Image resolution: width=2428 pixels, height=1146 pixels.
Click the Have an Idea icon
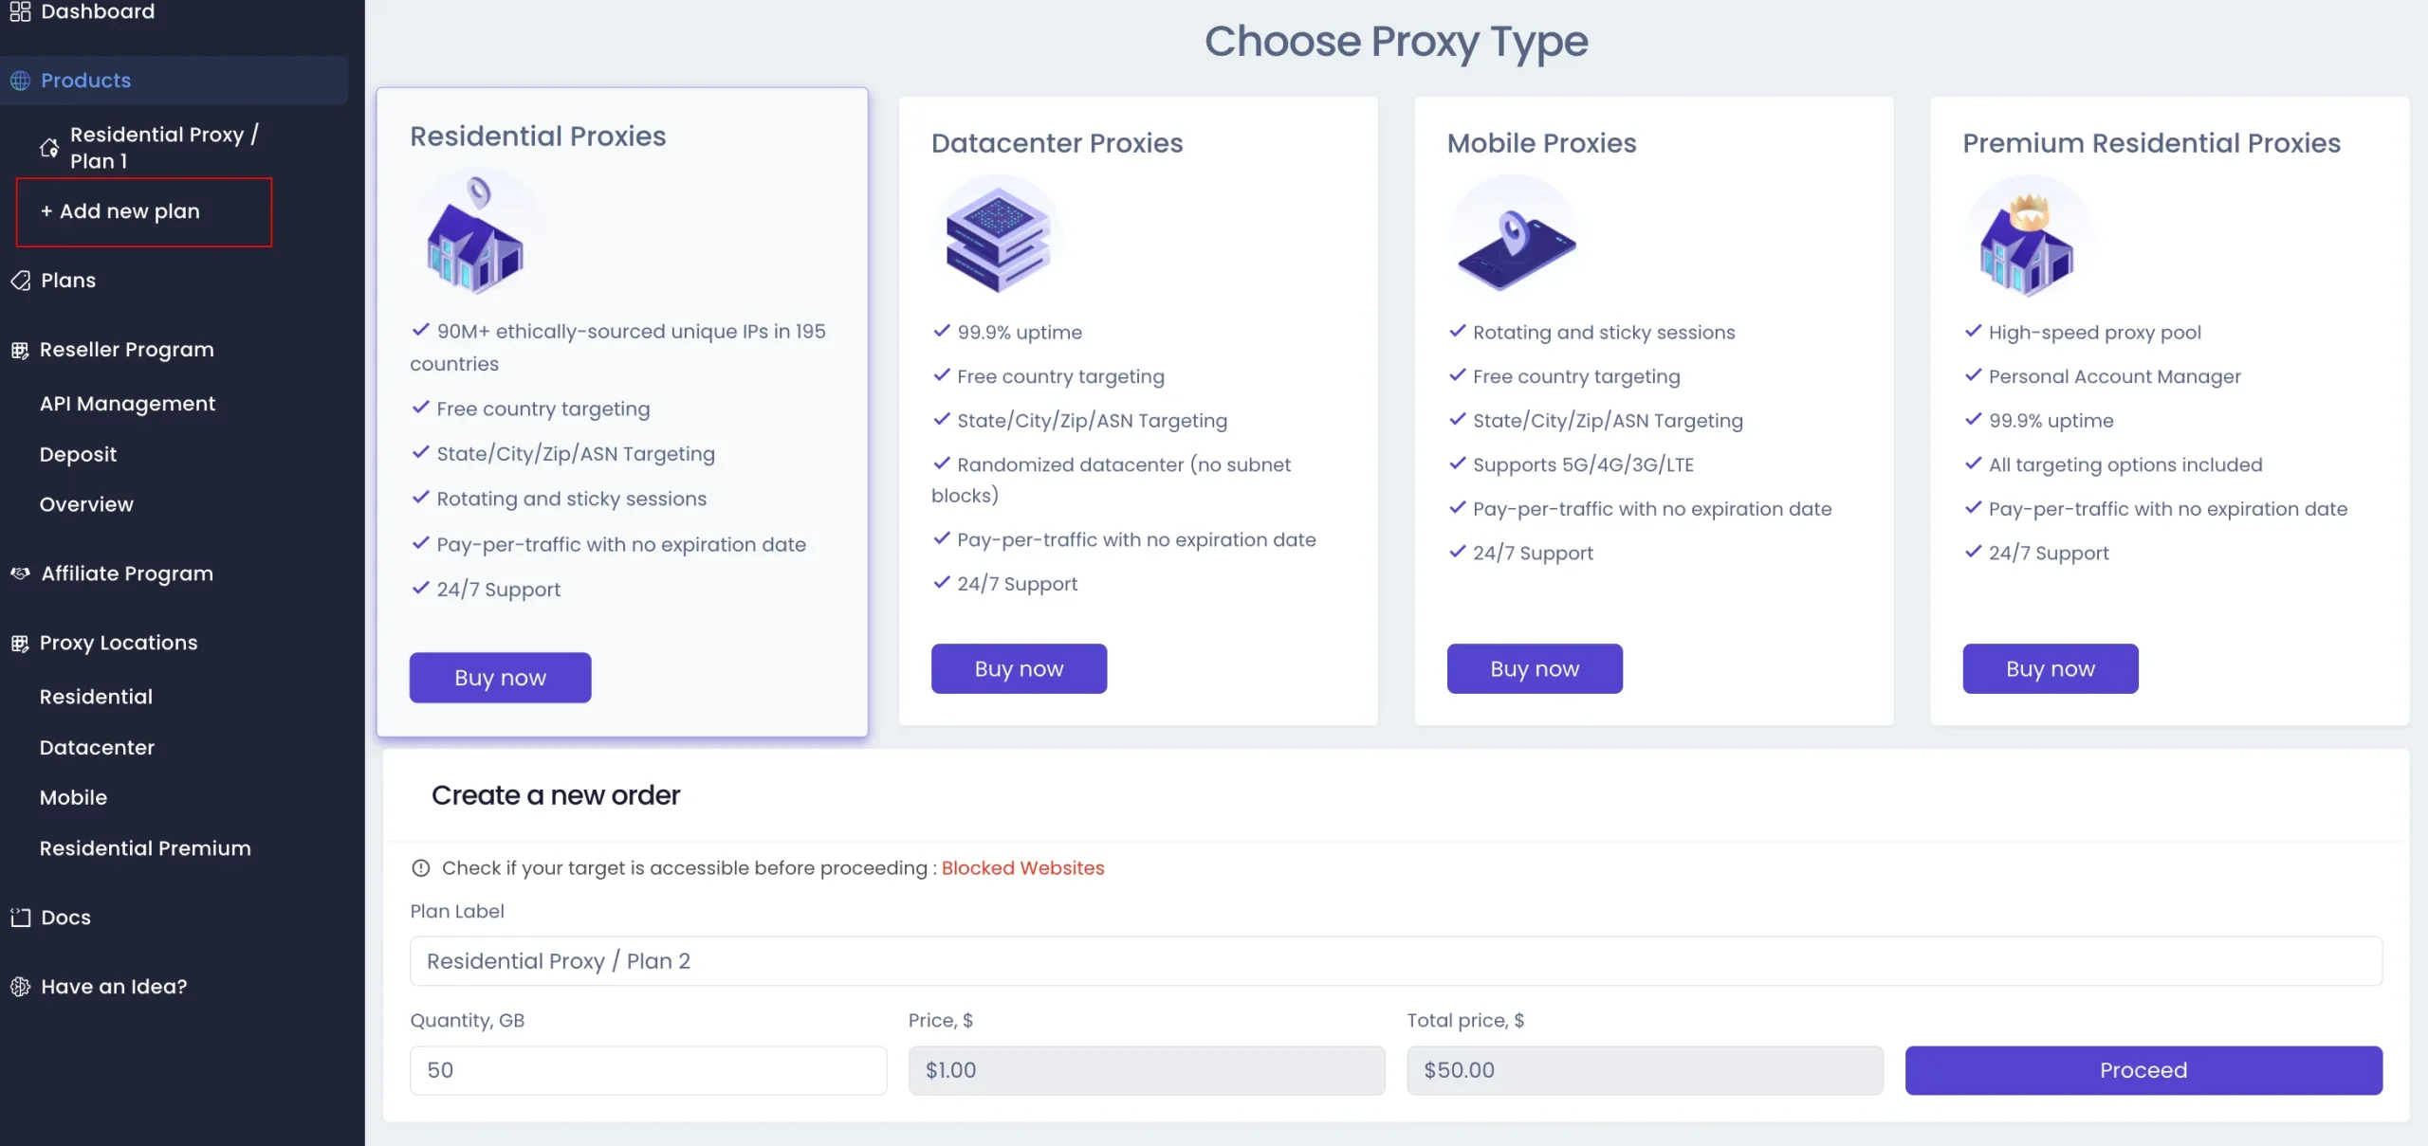20,987
